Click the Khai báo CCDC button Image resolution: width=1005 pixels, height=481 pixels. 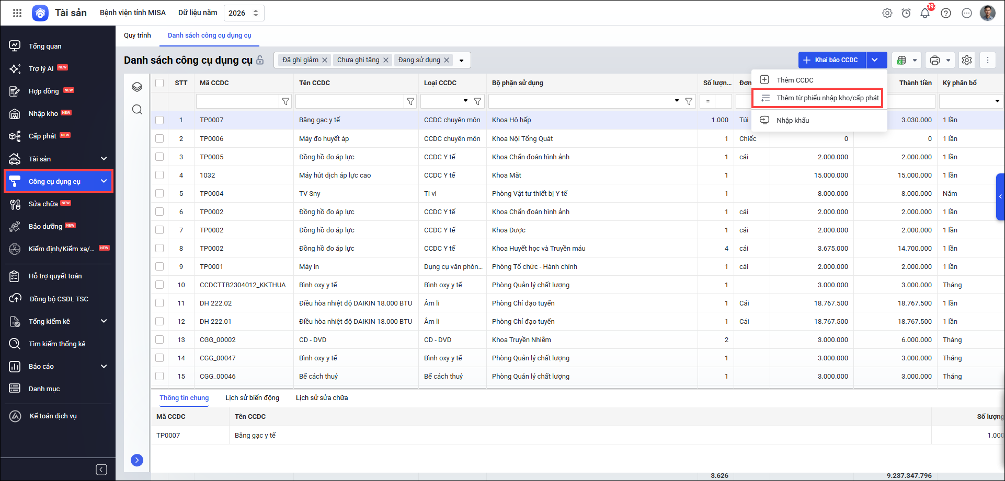[832, 60]
